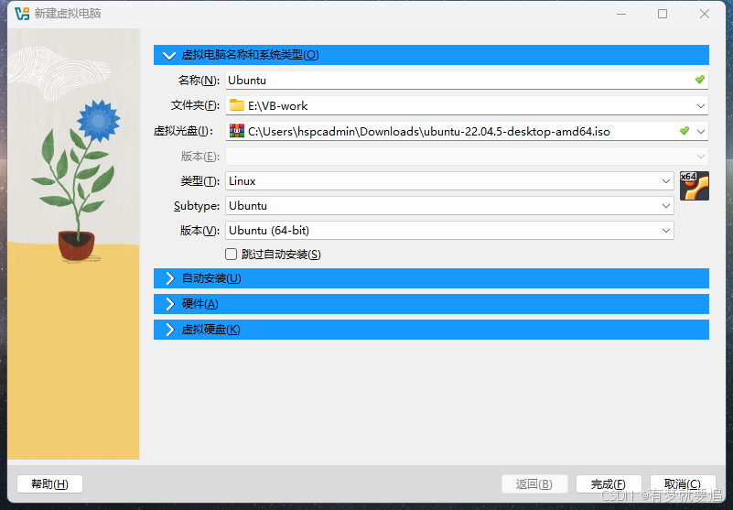This screenshot has width=733, height=510.
Task: Enable the 跳过自动安装(S) checkbox
Action: pos(231,254)
